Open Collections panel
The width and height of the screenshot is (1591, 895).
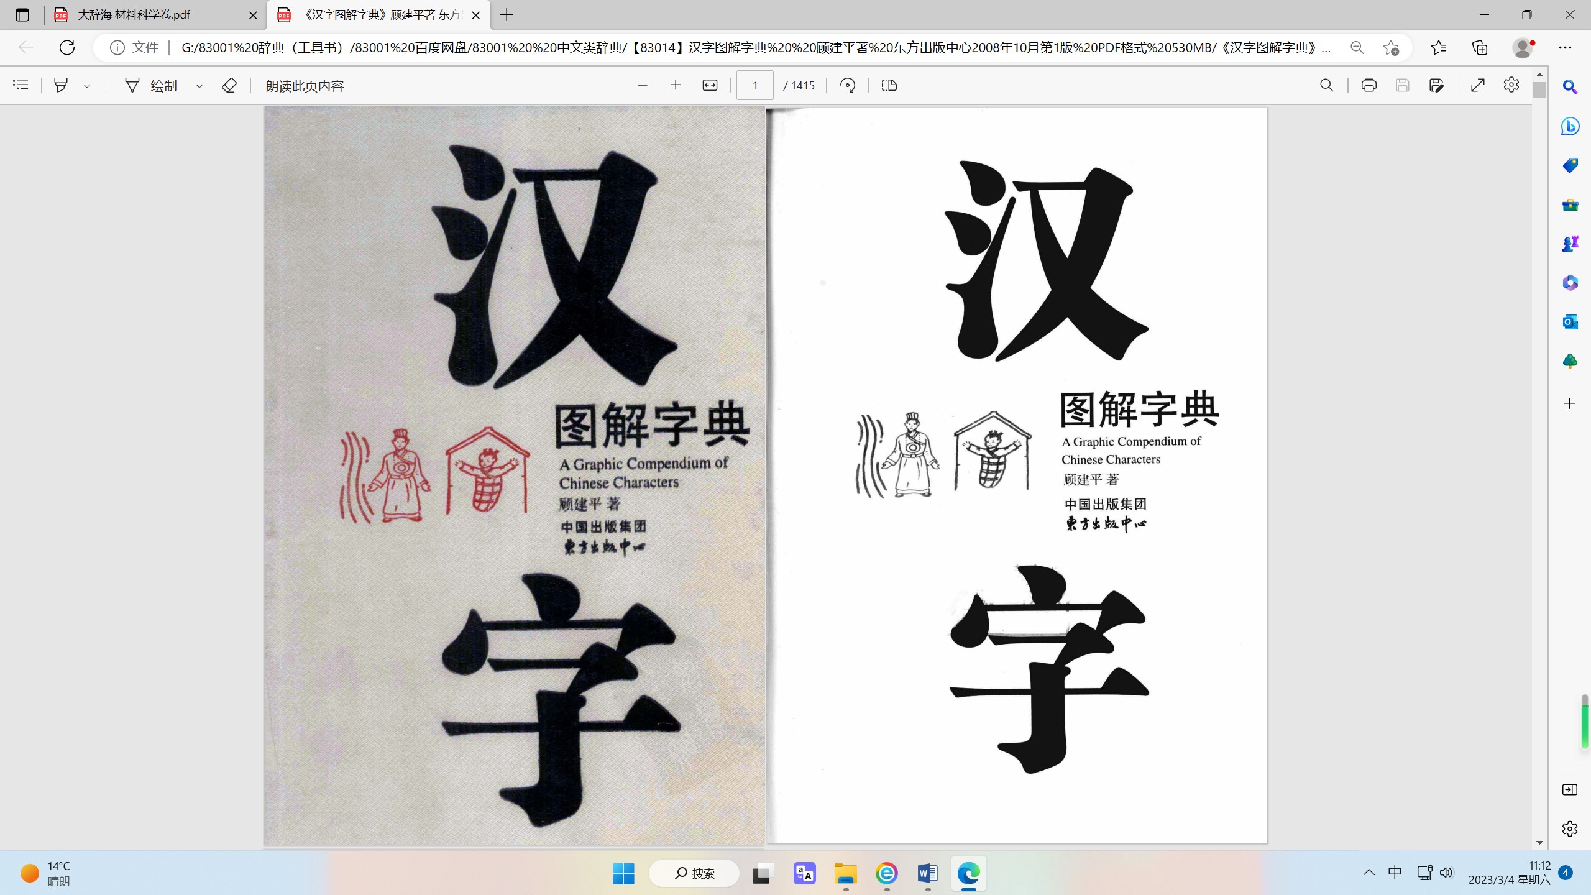tap(1480, 48)
